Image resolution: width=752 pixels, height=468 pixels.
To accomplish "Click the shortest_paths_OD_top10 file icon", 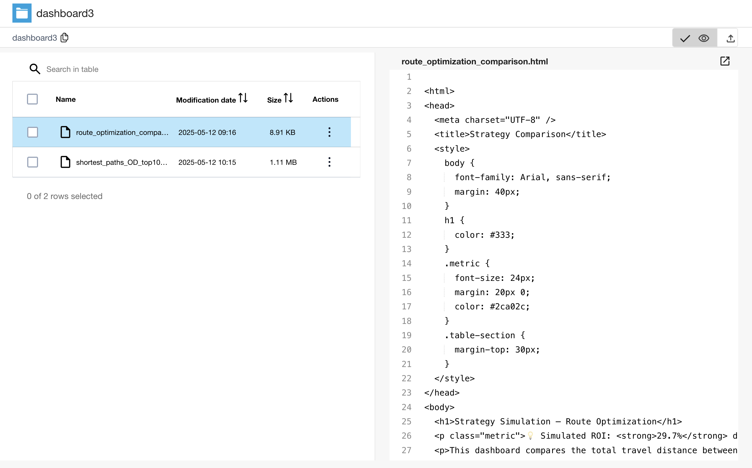I will (x=65, y=162).
